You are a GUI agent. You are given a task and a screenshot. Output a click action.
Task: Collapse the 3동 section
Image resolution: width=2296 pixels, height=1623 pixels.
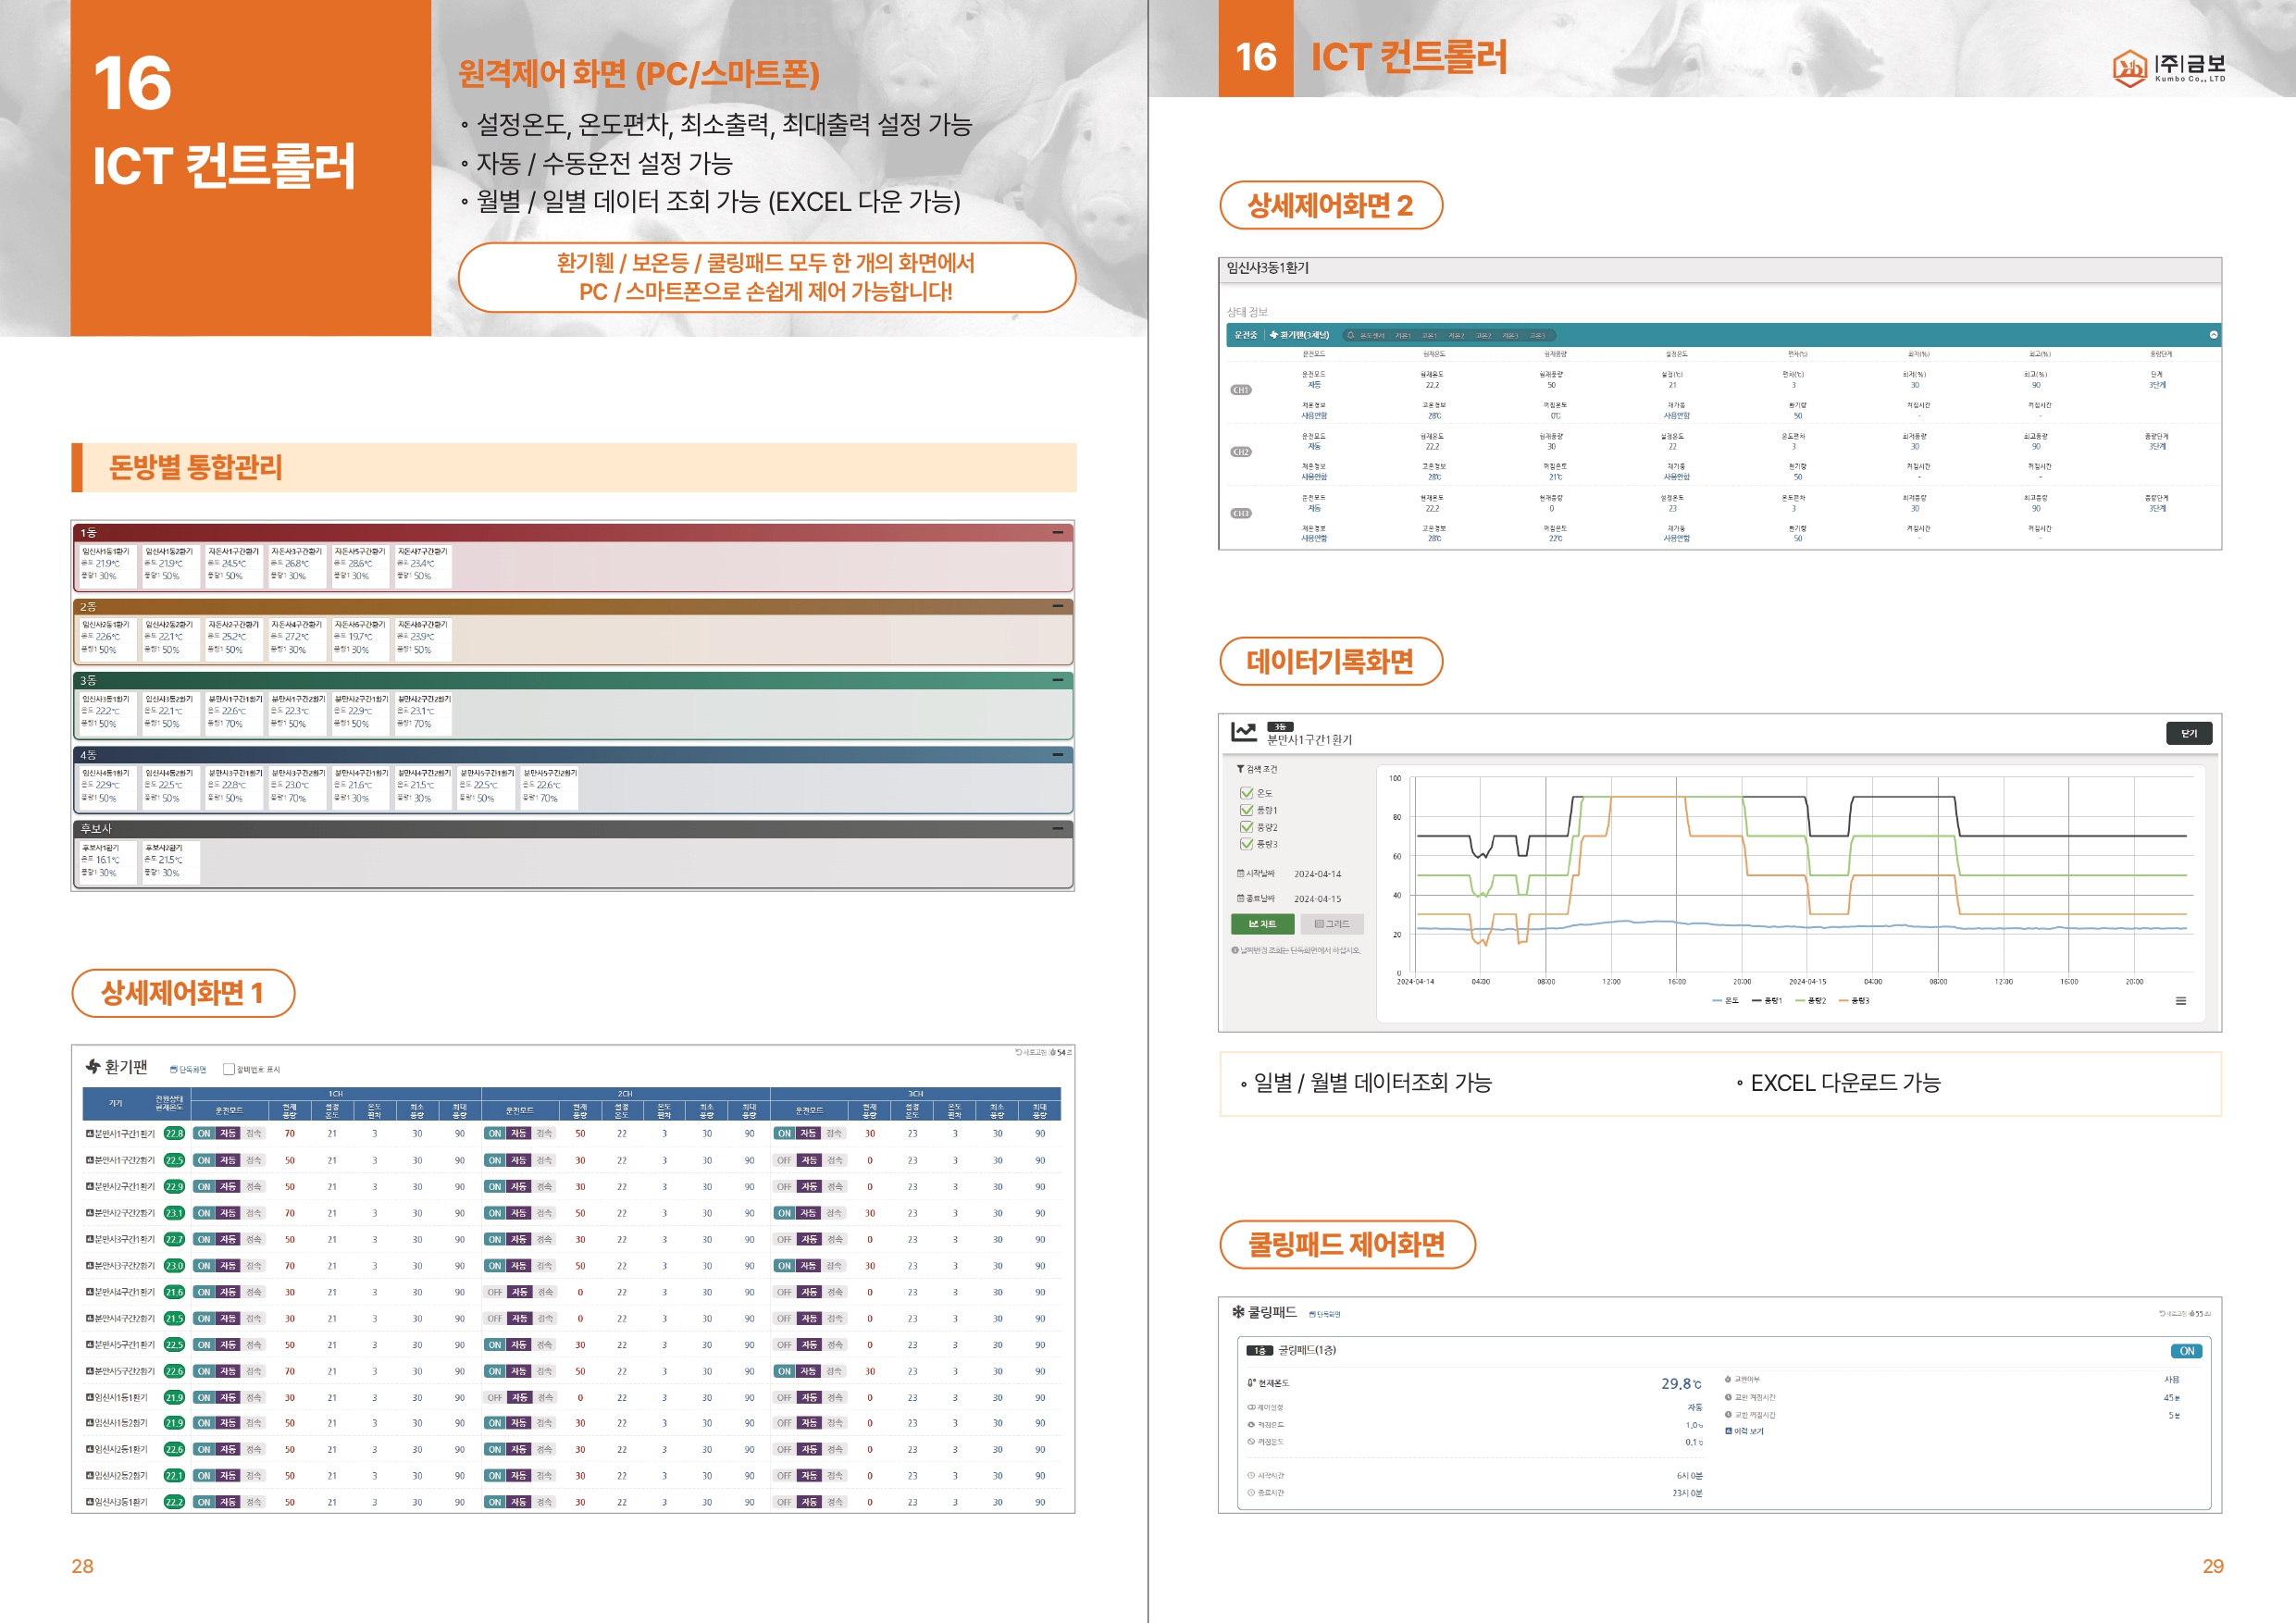point(1057,680)
